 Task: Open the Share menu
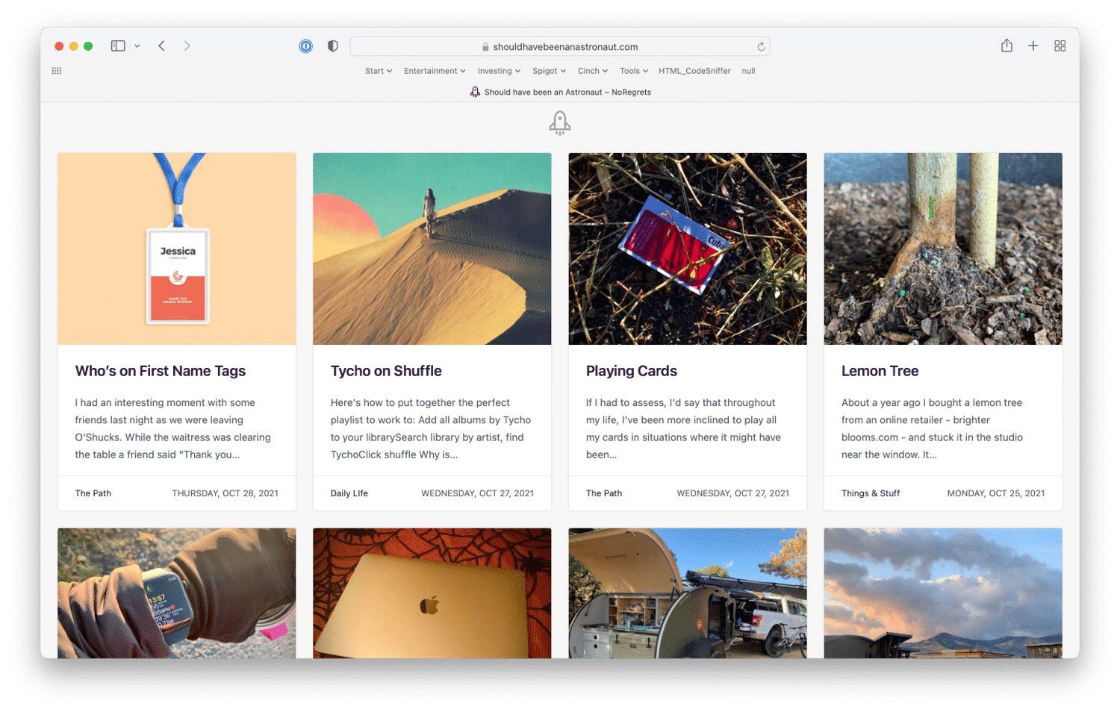pyautogui.click(x=1007, y=46)
